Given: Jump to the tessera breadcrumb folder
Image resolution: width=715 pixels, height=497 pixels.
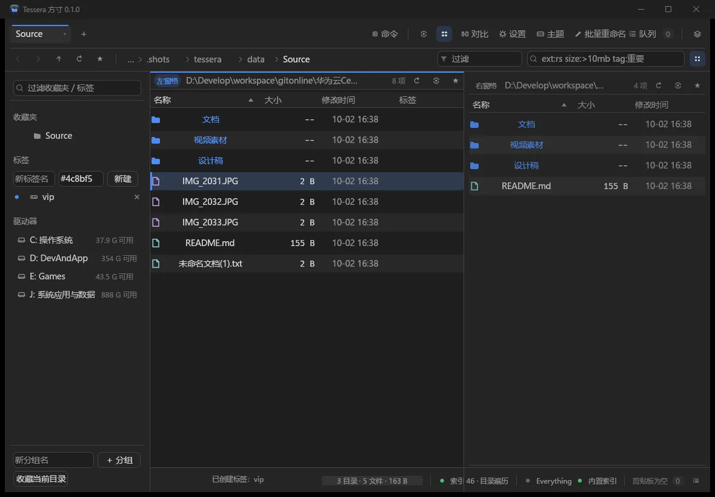Looking at the screenshot, I should pos(207,59).
